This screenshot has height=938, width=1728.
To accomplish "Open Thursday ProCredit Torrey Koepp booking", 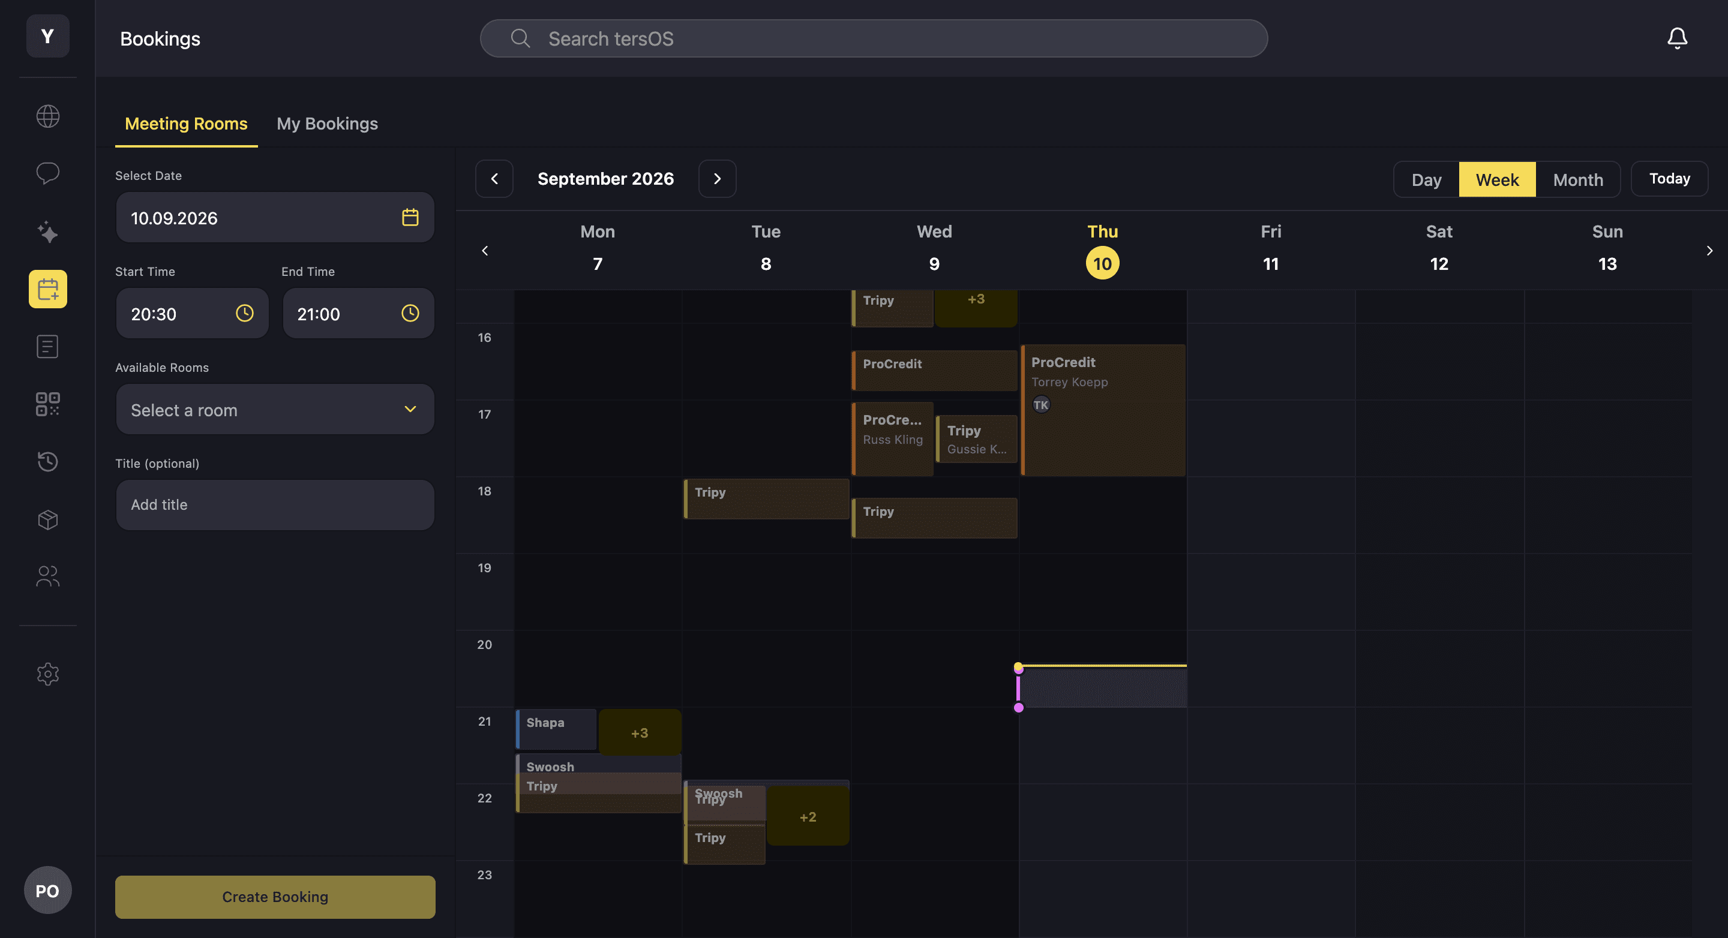I will [x=1103, y=410].
